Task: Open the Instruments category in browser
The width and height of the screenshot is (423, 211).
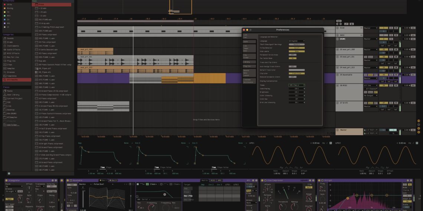Action: [x=13, y=46]
